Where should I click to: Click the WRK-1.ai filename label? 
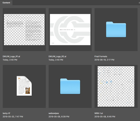(x=99, y=113)
